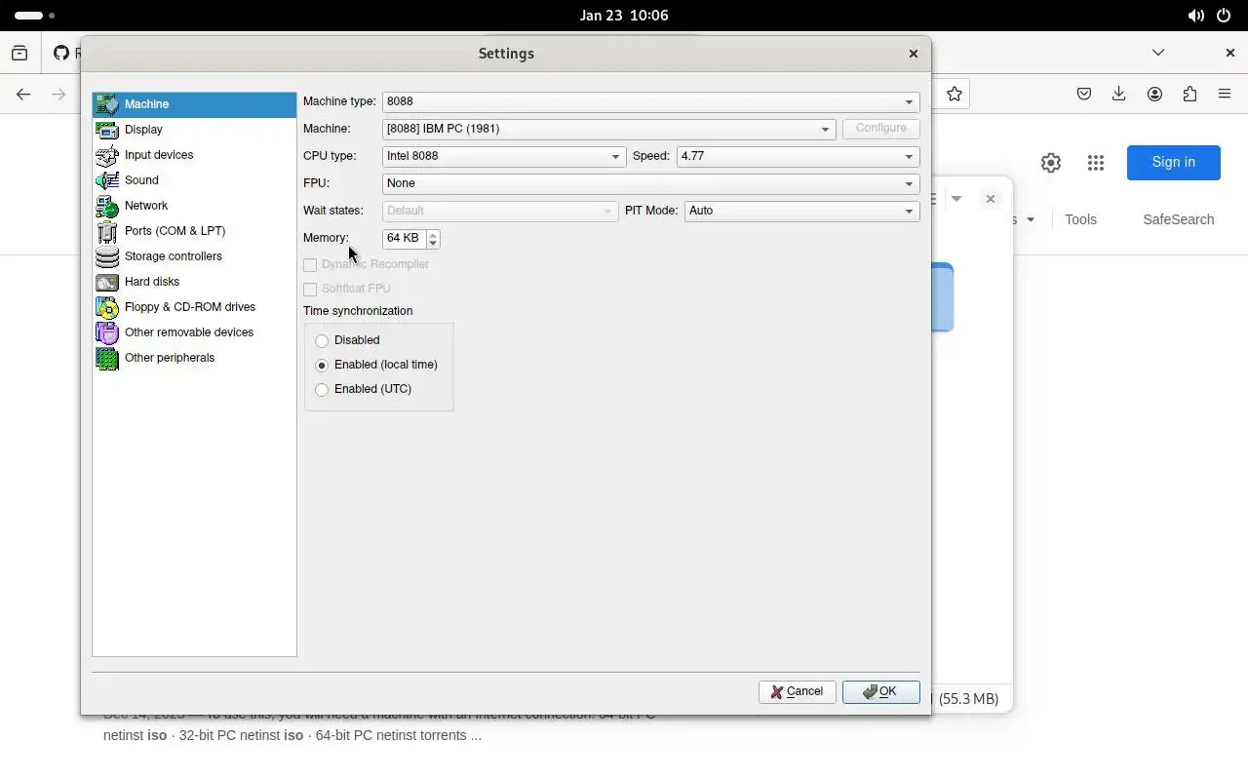Open the Ports (COM & LPT) icon

click(107, 231)
